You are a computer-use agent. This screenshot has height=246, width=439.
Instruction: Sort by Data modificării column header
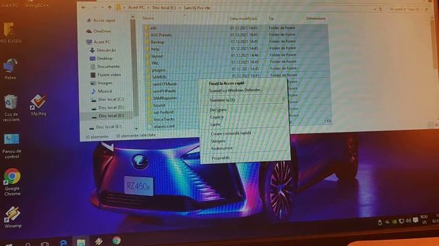pyautogui.click(x=244, y=18)
